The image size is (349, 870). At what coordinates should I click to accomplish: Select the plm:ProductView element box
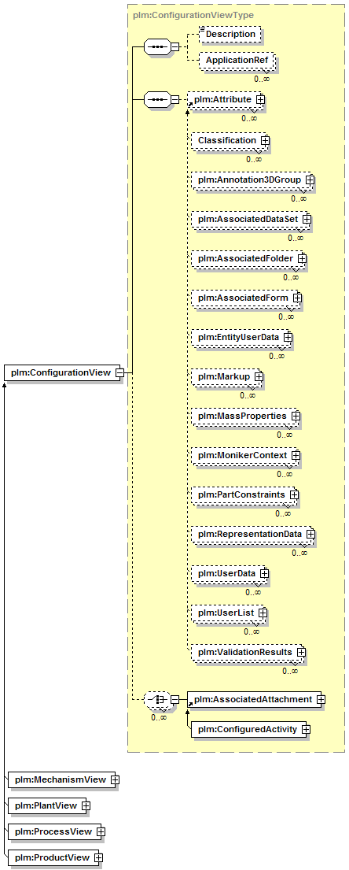click(55, 857)
